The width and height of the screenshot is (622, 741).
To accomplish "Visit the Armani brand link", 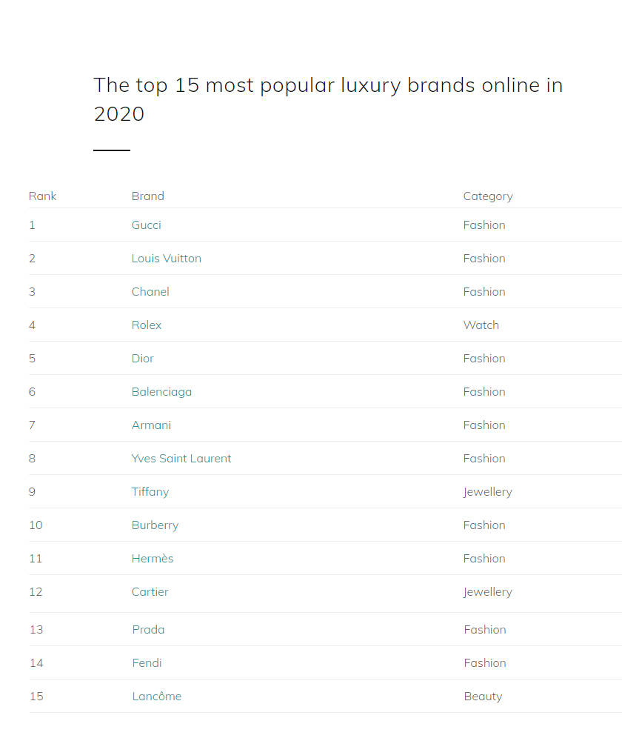I will 151,425.
